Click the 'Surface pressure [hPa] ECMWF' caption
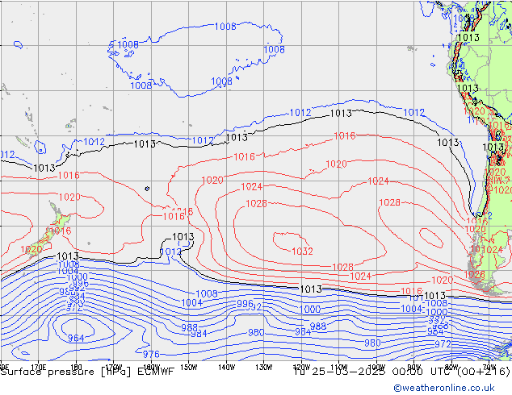This screenshot has width=512, height=395. coord(87,372)
